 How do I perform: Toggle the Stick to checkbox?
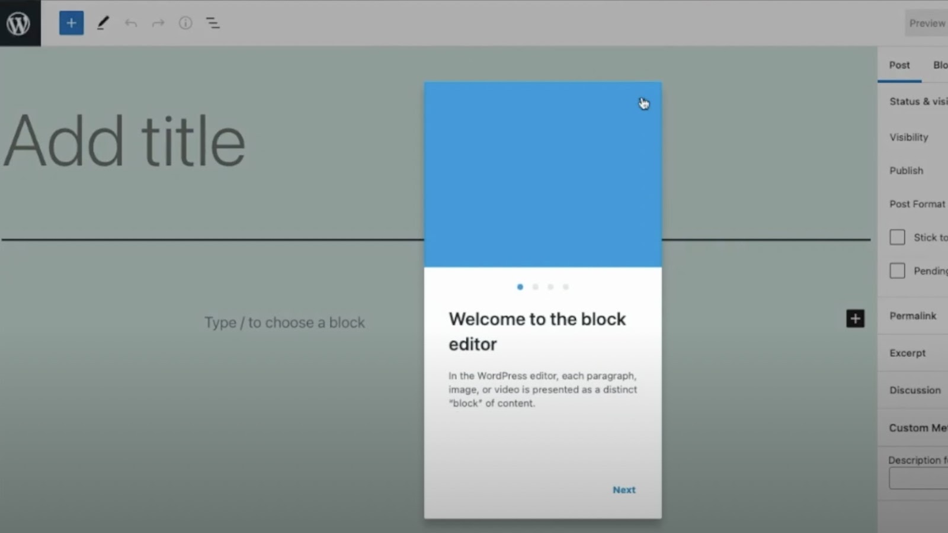point(897,237)
